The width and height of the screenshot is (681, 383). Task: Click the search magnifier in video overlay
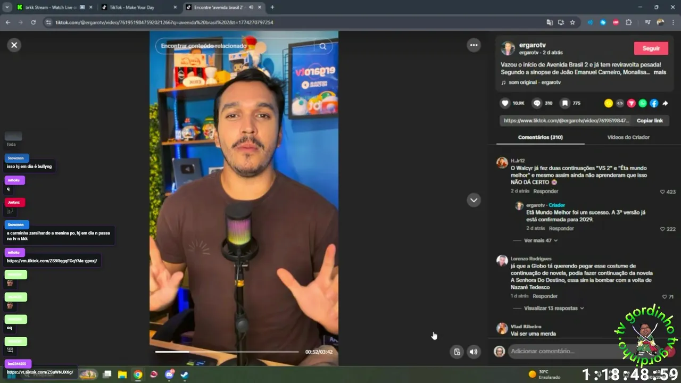tap(323, 46)
